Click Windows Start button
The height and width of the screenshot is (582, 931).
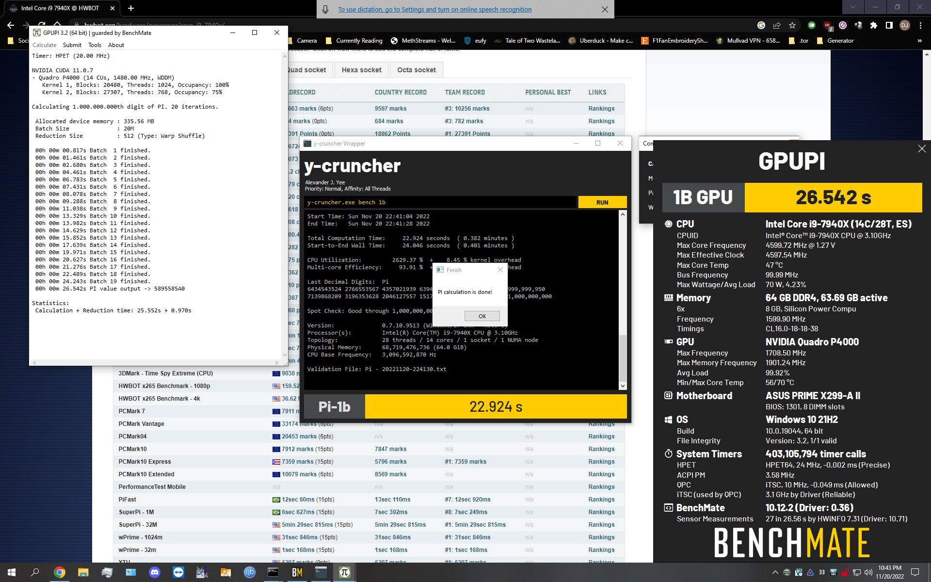(x=12, y=572)
